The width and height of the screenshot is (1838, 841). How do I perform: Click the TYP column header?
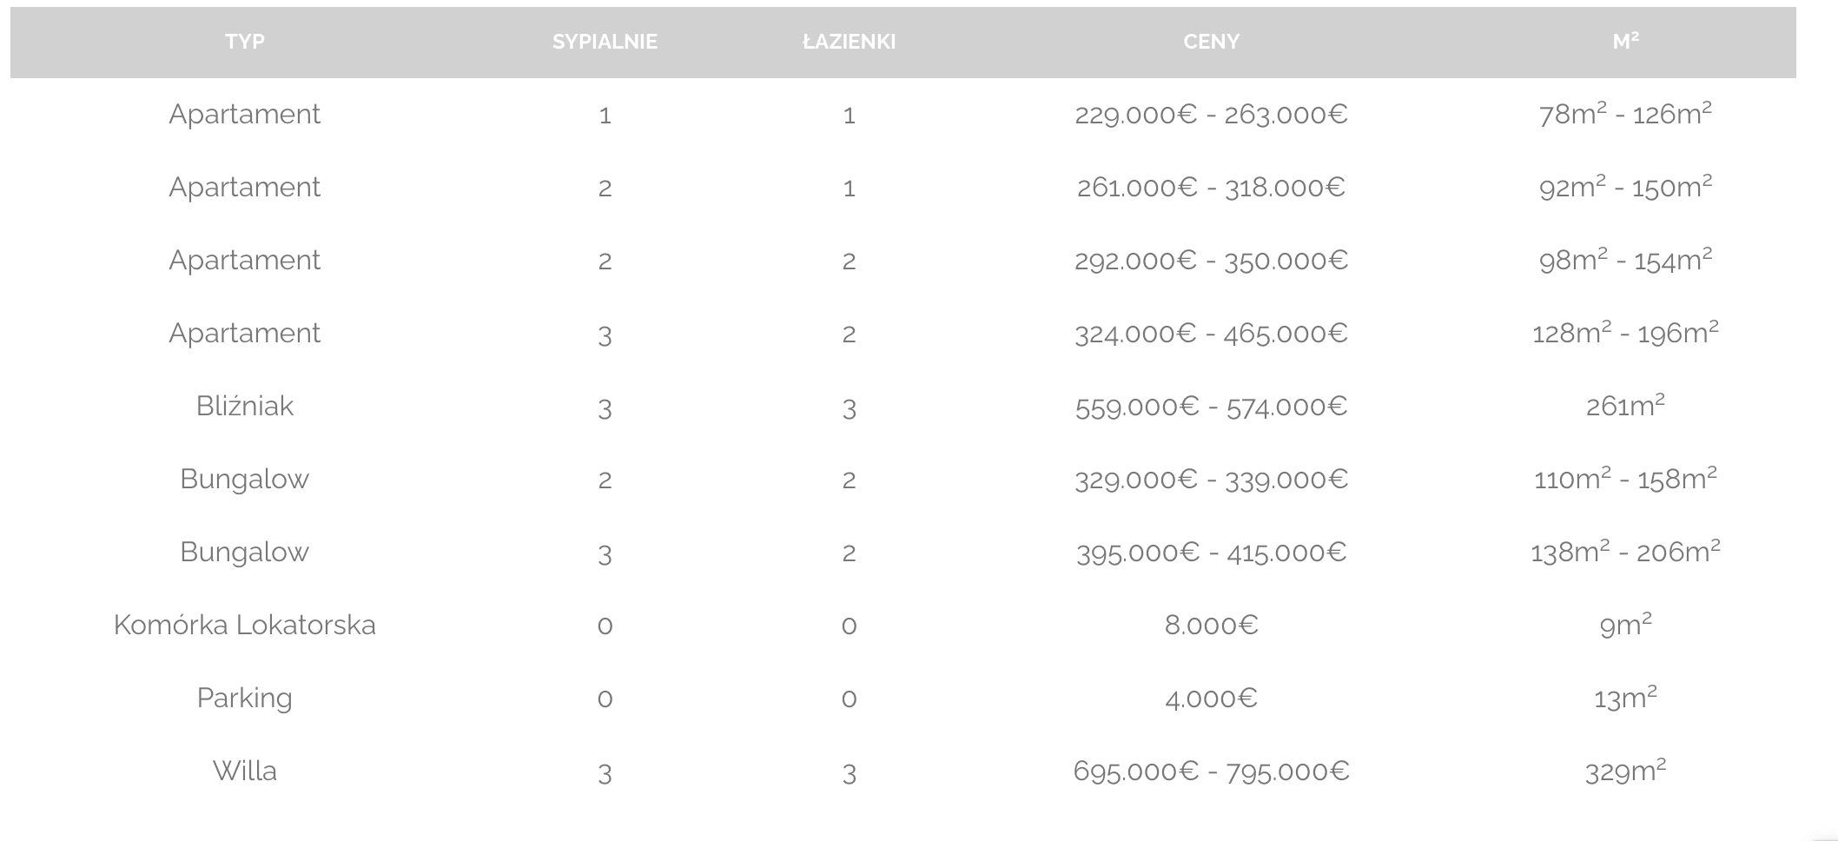pos(245,42)
